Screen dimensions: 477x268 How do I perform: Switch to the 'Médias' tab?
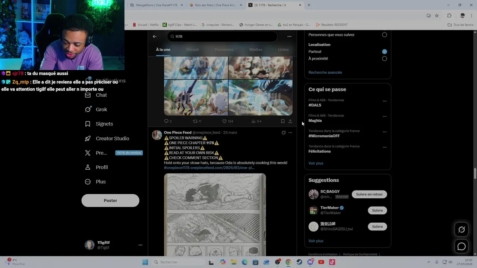[x=256, y=50]
